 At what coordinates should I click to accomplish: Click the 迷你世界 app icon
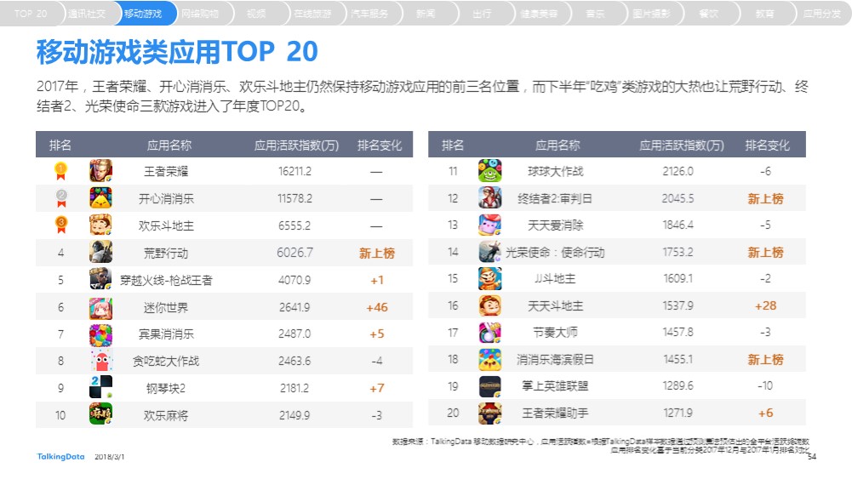[100, 308]
